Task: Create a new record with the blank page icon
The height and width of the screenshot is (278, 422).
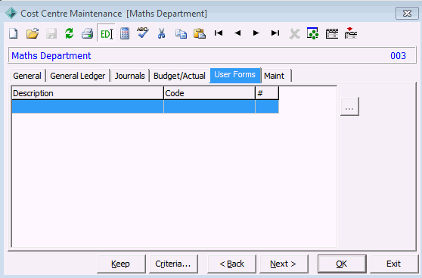Action: click(x=14, y=33)
